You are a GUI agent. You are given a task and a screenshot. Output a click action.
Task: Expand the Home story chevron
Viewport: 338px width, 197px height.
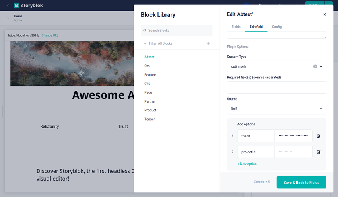8,18
